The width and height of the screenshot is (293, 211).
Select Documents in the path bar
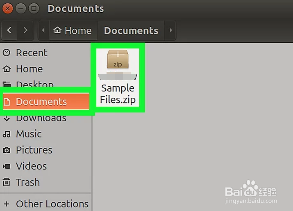131,31
